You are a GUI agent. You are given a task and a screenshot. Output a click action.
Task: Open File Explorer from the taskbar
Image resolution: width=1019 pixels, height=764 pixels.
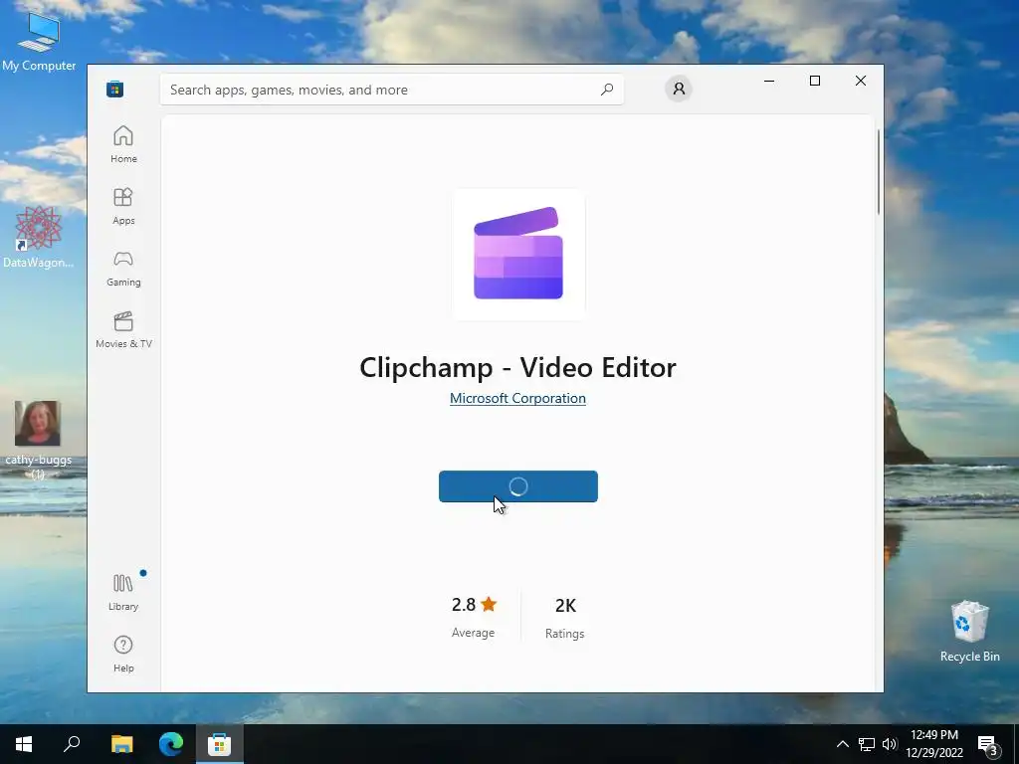pyautogui.click(x=121, y=744)
